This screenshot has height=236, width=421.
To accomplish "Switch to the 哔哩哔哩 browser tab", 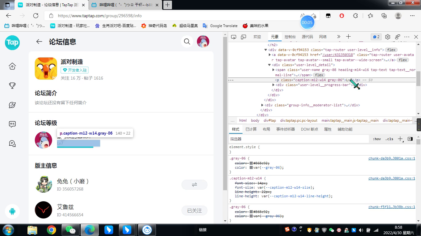I will click(126, 5).
